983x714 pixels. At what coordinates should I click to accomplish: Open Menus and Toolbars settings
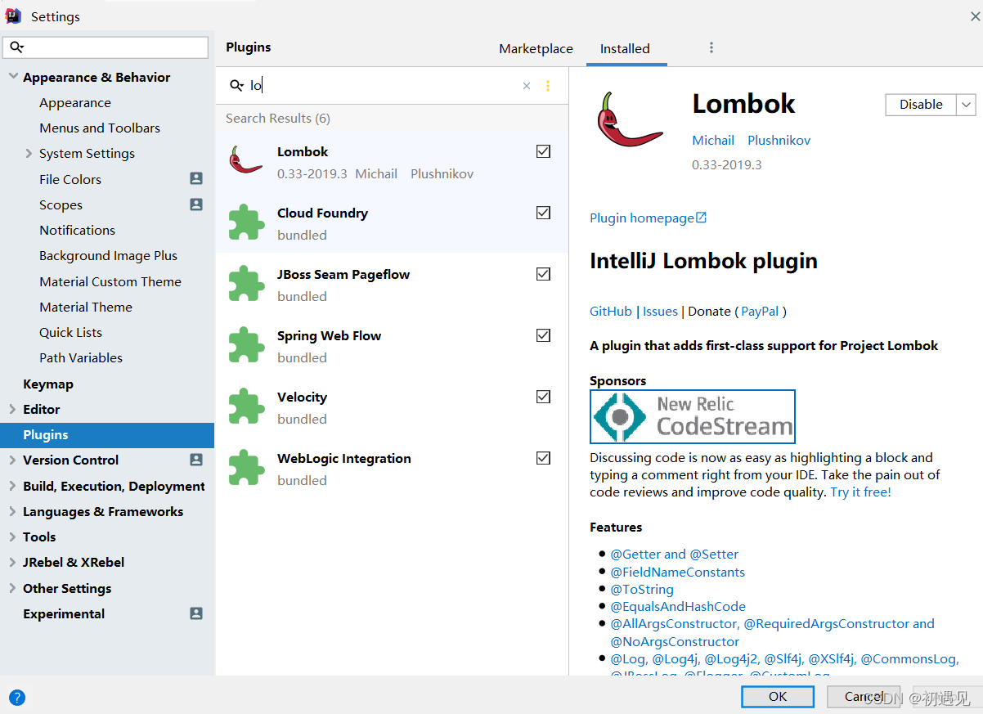click(x=100, y=128)
